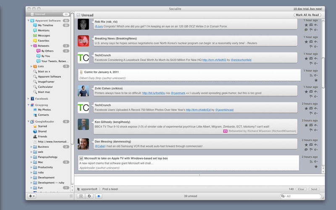Click Rob Rix's avatar thumbnail
The image size is (336, 210).
pyautogui.click(x=83, y=24)
